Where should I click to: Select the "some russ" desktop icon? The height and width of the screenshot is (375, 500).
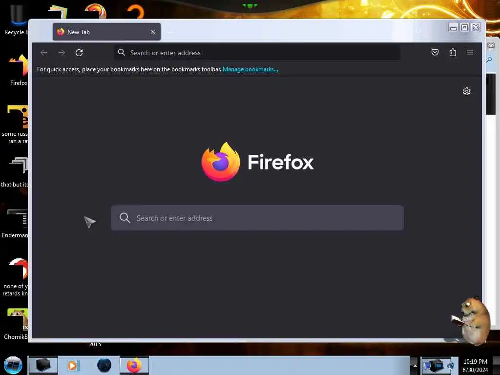(16, 125)
